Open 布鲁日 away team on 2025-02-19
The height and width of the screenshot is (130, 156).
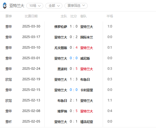pos(85,80)
